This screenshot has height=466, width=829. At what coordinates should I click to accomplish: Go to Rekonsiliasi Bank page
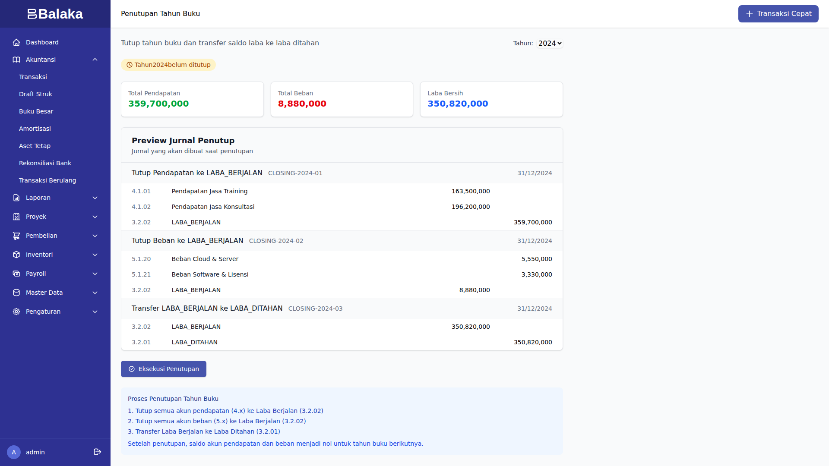[45, 163]
